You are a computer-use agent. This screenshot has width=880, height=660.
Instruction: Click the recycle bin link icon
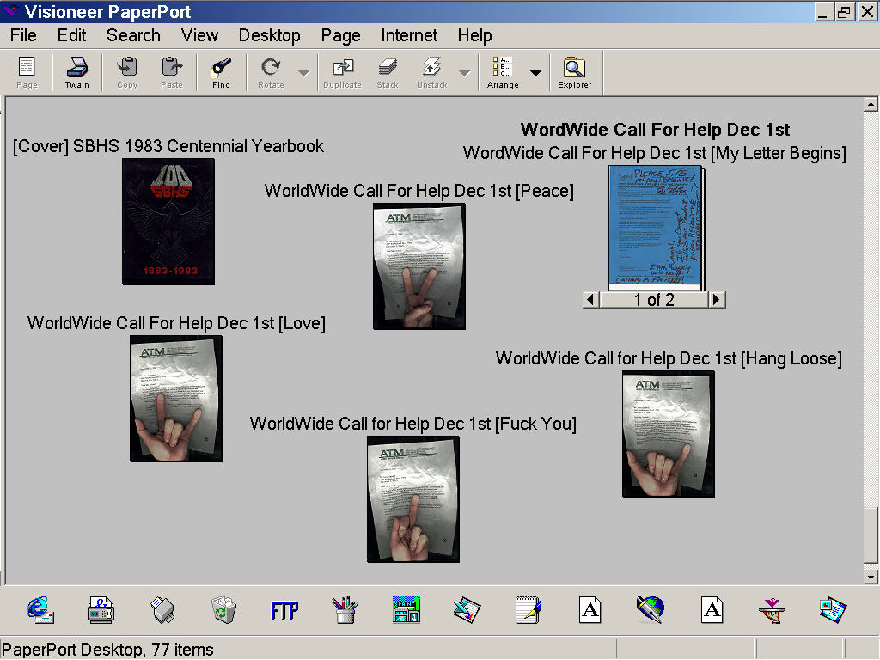[223, 610]
